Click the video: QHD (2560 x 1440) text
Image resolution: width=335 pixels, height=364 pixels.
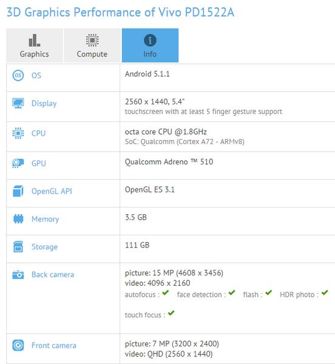click(169, 354)
